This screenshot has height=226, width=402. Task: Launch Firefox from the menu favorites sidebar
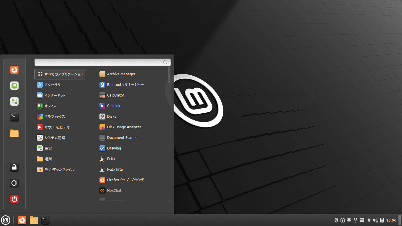coord(14,70)
